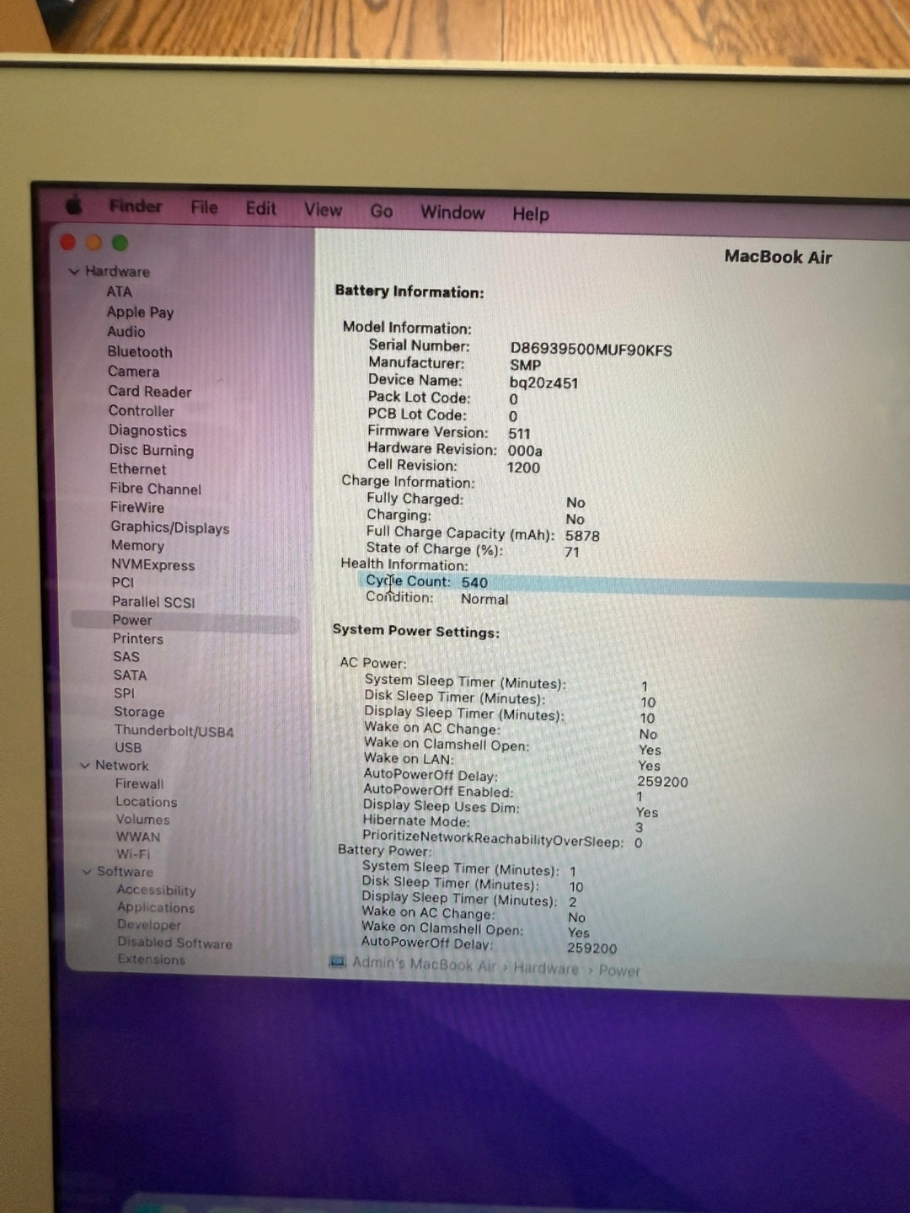910x1213 pixels.
Task: Select PCI in the sidebar
Action: pyautogui.click(x=123, y=582)
